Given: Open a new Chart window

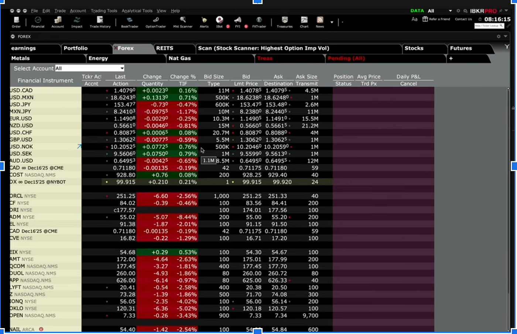Looking at the screenshot, I should pos(304,22).
